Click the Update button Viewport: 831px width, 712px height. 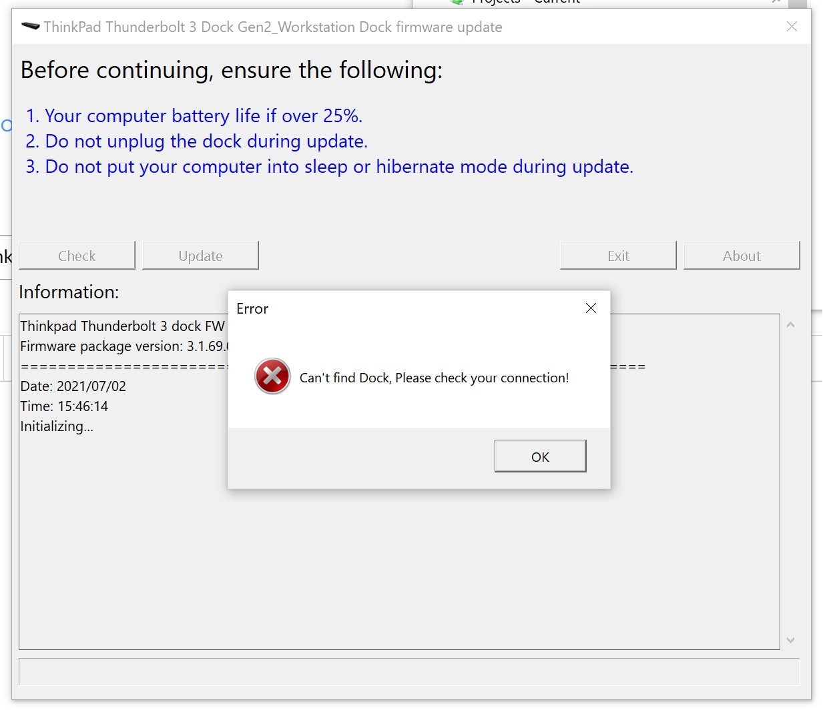tap(200, 256)
